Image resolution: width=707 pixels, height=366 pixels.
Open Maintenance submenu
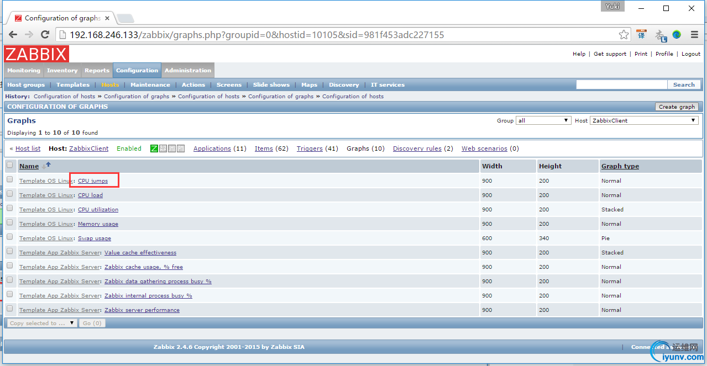150,85
